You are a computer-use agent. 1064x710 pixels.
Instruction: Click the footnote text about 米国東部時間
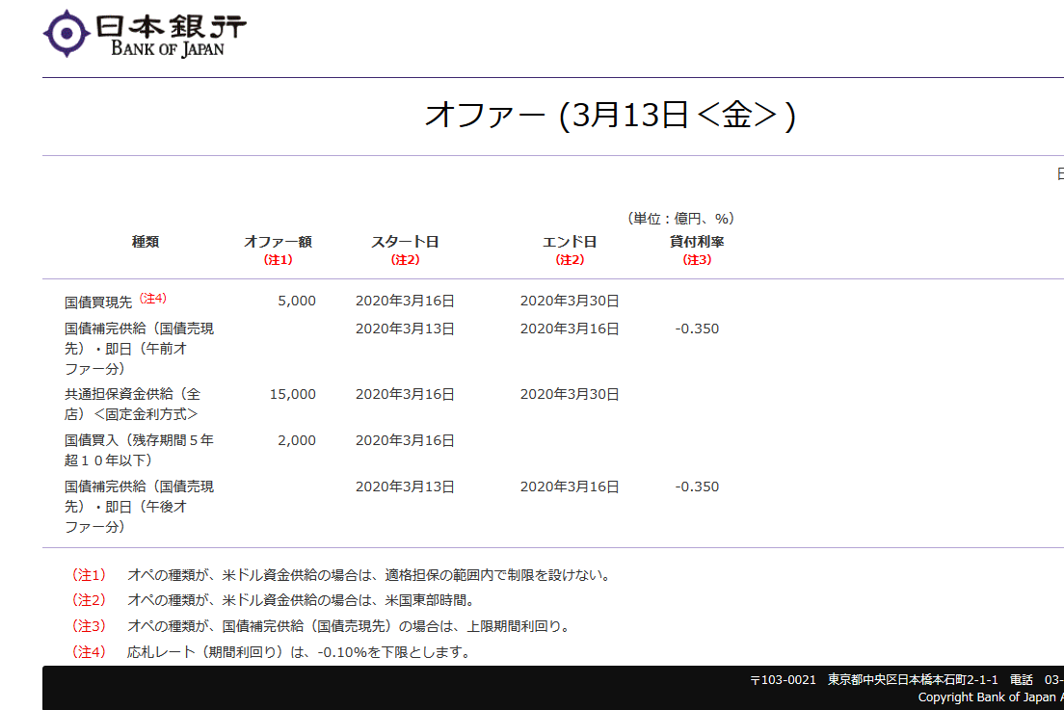click(303, 600)
